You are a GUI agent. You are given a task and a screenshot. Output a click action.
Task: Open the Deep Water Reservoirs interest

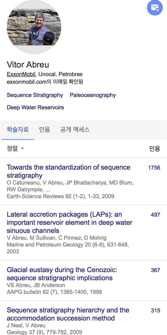(x=35, y=107)
